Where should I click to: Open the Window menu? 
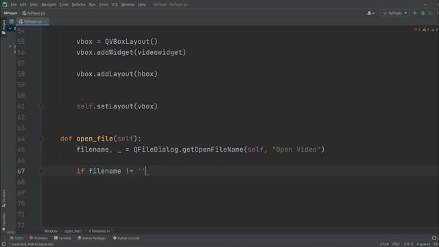pos(128,5)
